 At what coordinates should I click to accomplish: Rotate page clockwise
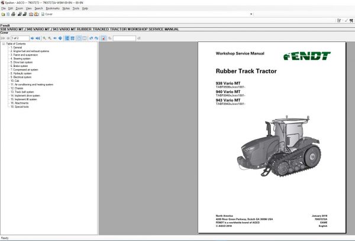click(97, 38)
